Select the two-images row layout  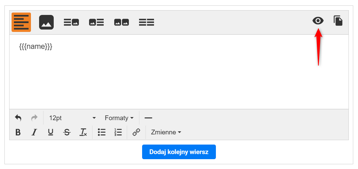tap(121, 22)
